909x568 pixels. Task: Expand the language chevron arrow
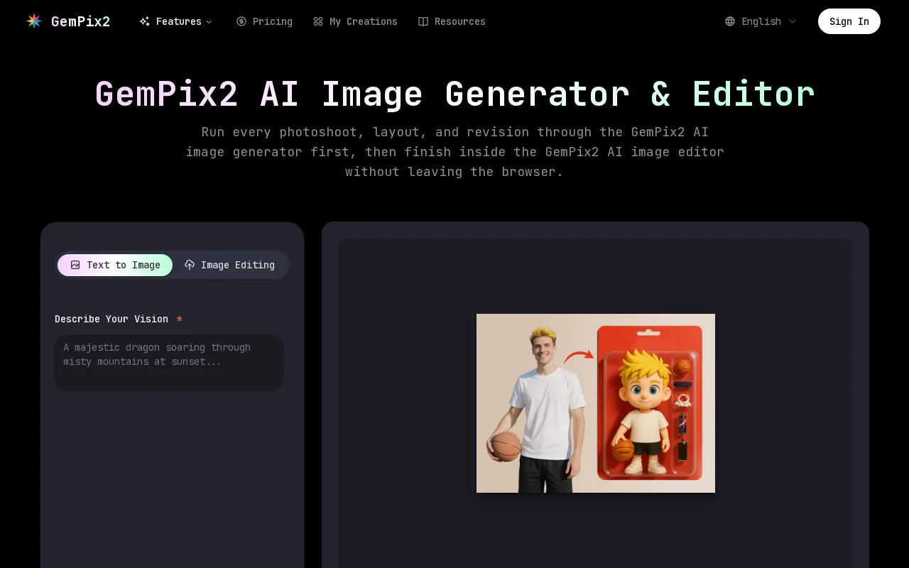pyautogui.click(x=793, y=21)
